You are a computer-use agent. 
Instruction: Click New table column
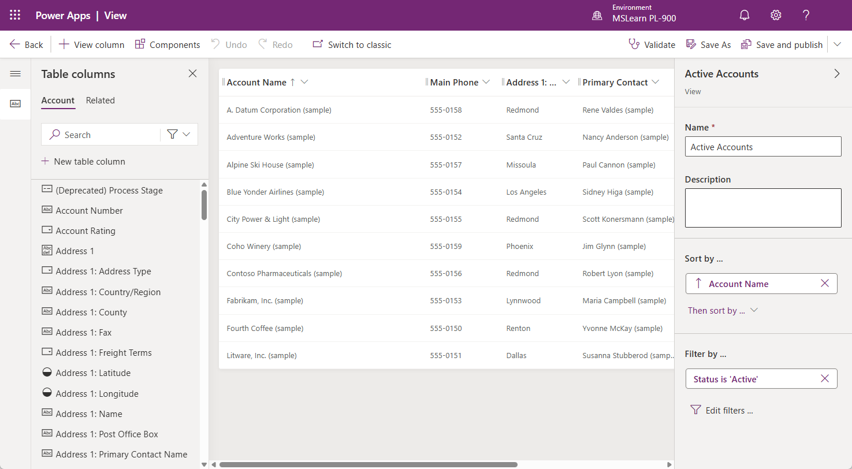[83, 162]
